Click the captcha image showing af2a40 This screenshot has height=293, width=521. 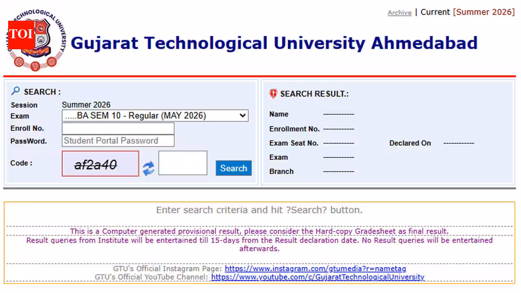point(101,164)
